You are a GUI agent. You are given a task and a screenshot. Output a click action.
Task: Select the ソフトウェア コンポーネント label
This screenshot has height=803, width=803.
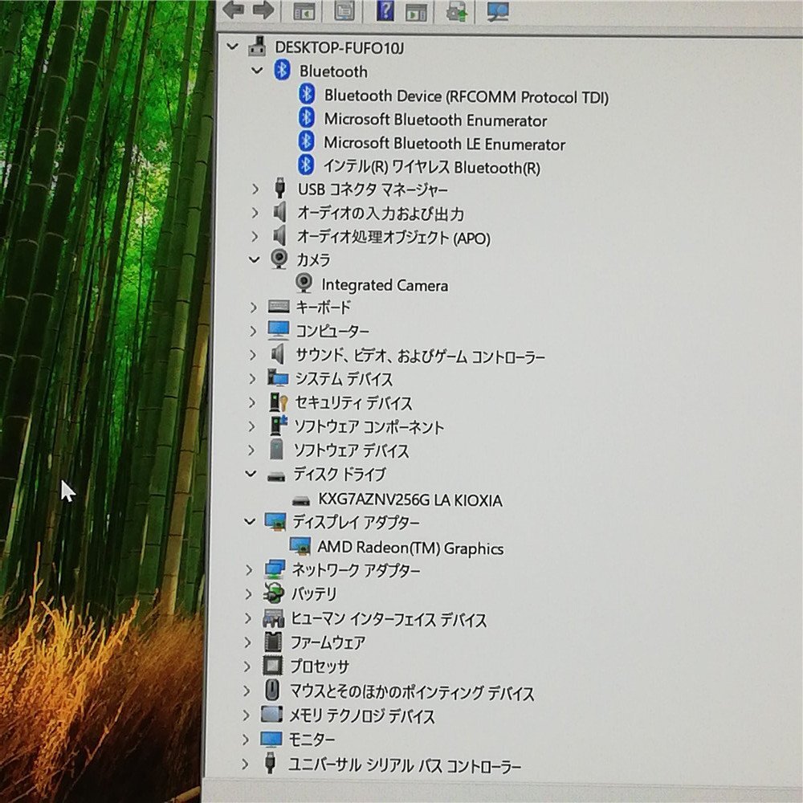[x=369, y=426]
